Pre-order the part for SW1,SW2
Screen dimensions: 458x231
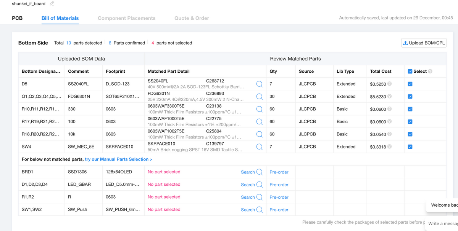[279, 210]
